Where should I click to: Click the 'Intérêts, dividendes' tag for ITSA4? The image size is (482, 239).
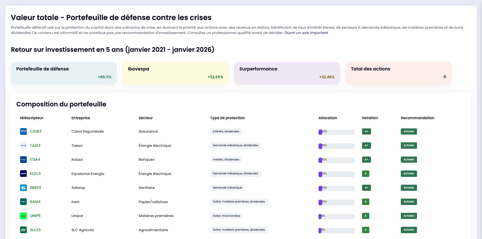[226, 160]
